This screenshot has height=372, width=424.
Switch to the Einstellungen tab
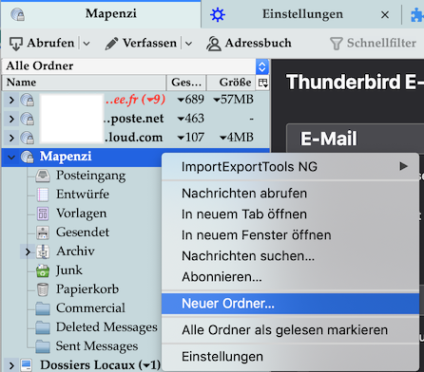pos(302,14)
